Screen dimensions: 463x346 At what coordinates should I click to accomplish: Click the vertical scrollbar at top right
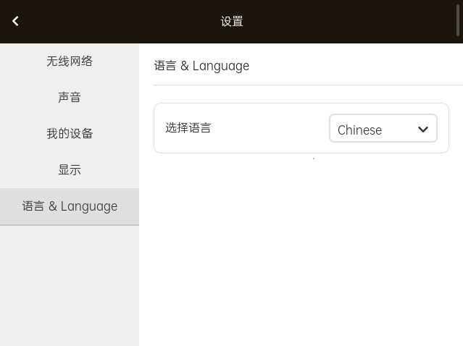459,18
